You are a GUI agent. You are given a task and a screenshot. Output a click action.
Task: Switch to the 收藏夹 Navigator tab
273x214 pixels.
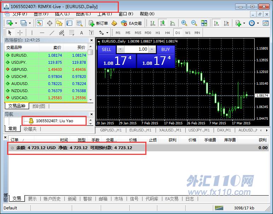coord(30,129)
